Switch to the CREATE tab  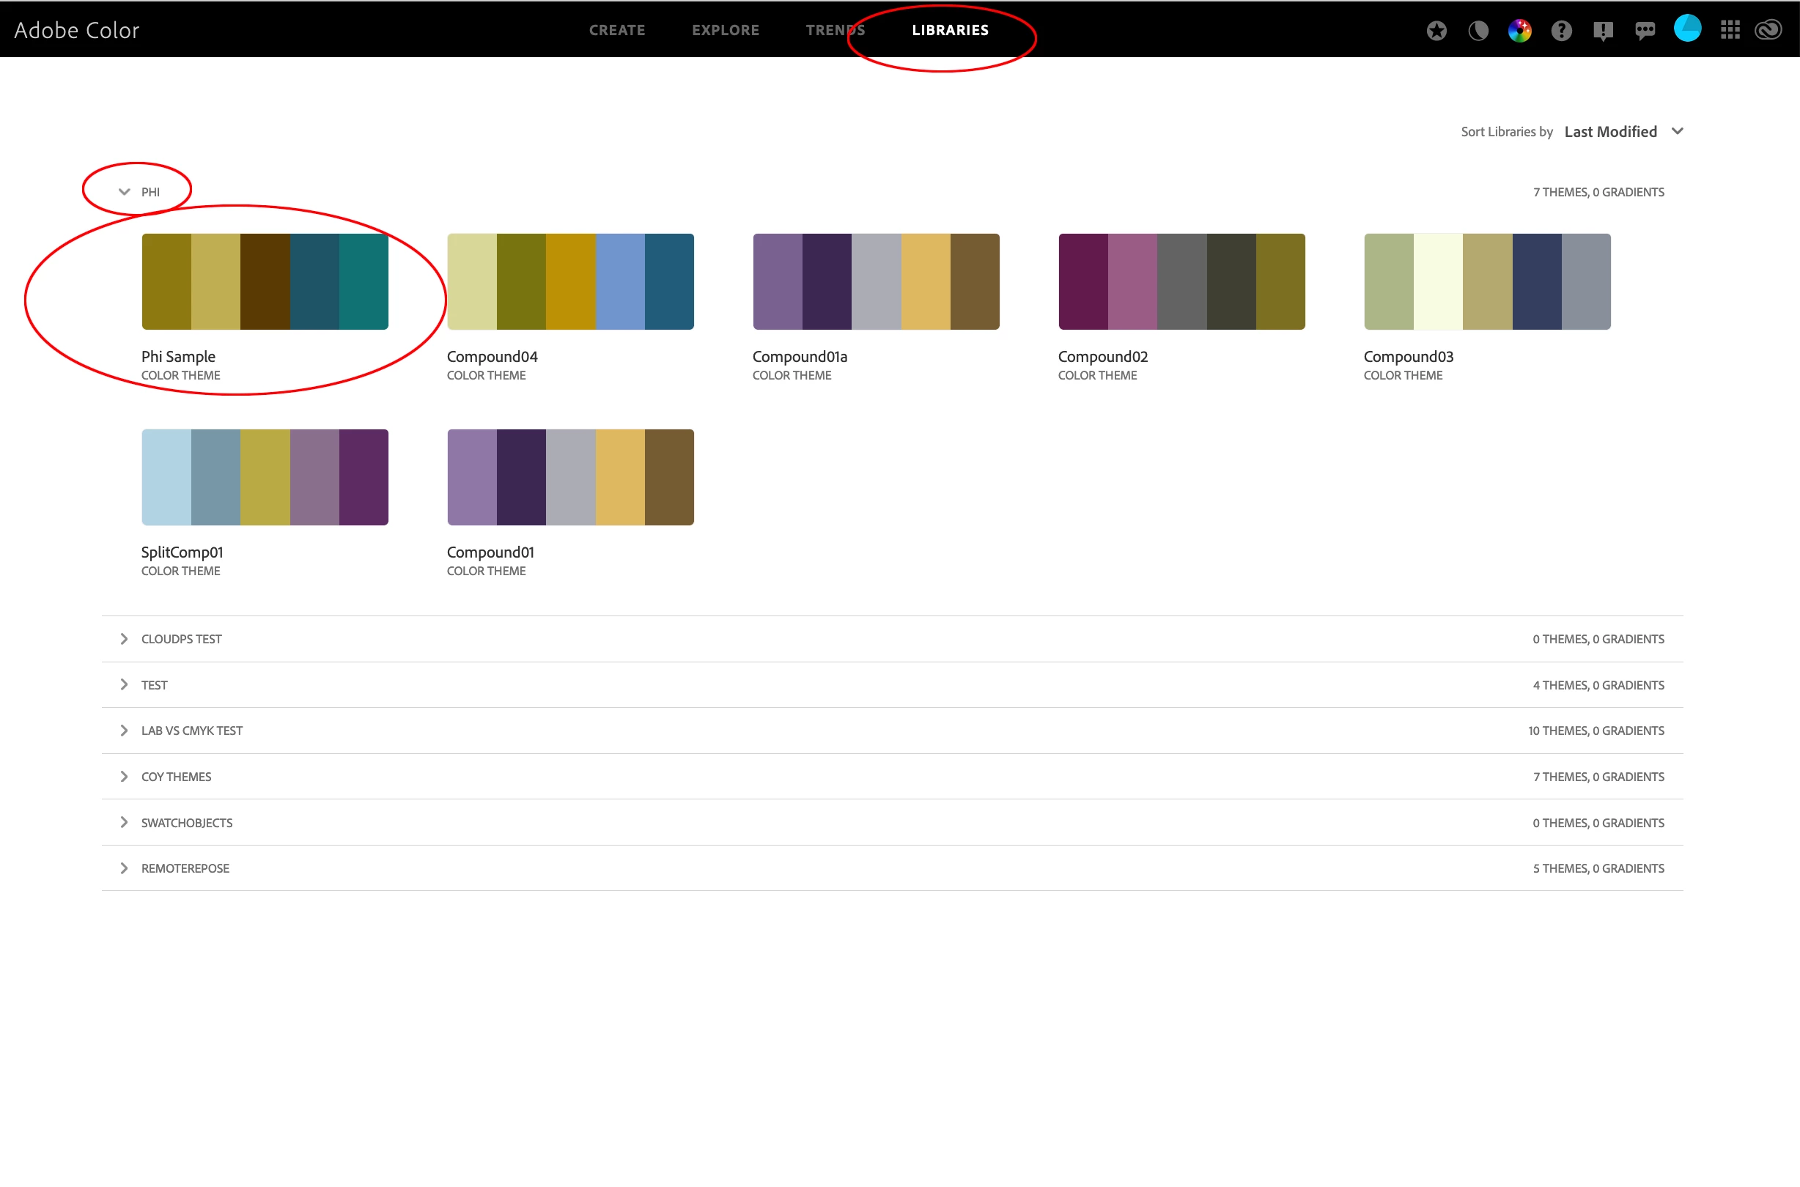(x=616, y=30)
